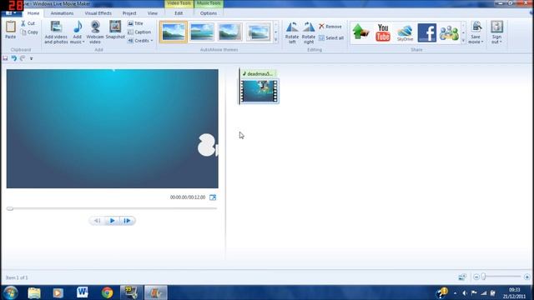The image size is (534, 300).
Task: Show hidden system tray icons
Action: (455, 292)
